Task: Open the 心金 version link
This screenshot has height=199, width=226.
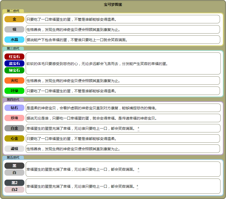Action: (x=14, y=138)
